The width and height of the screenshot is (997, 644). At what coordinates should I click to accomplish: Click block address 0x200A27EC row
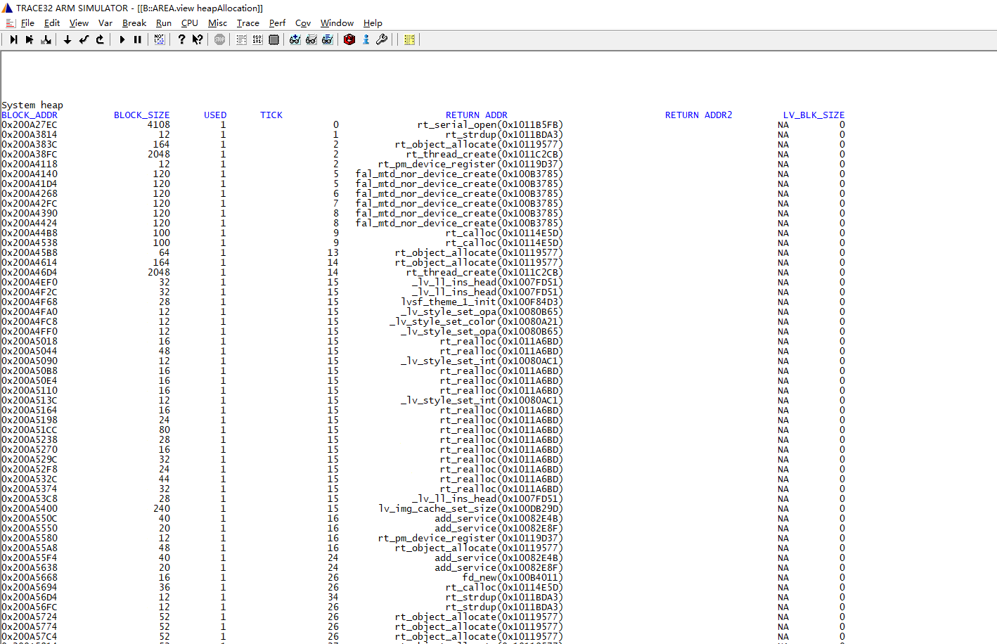coord(30,125)
